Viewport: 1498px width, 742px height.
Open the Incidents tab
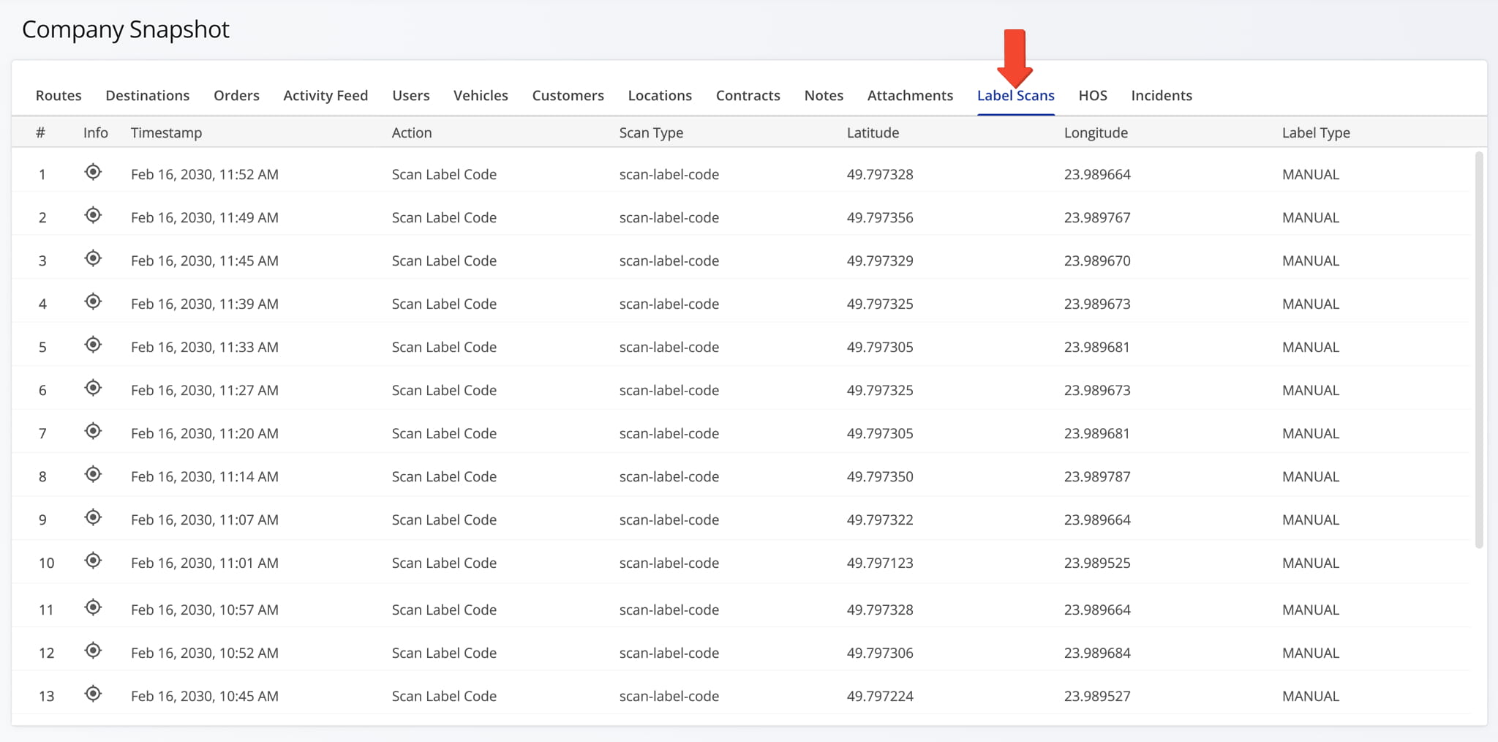coord(1162,95)
